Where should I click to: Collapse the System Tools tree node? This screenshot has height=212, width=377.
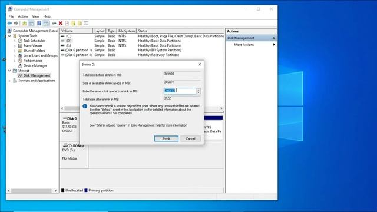pyautogui.click(x=9, y=36)
